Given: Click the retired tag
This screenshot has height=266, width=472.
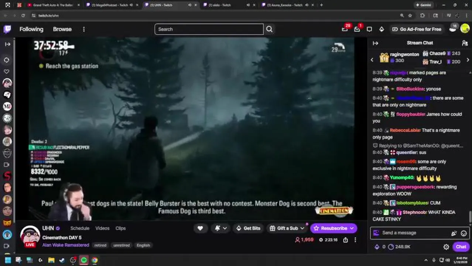Looking at the screenshot, I should point(100,245).
